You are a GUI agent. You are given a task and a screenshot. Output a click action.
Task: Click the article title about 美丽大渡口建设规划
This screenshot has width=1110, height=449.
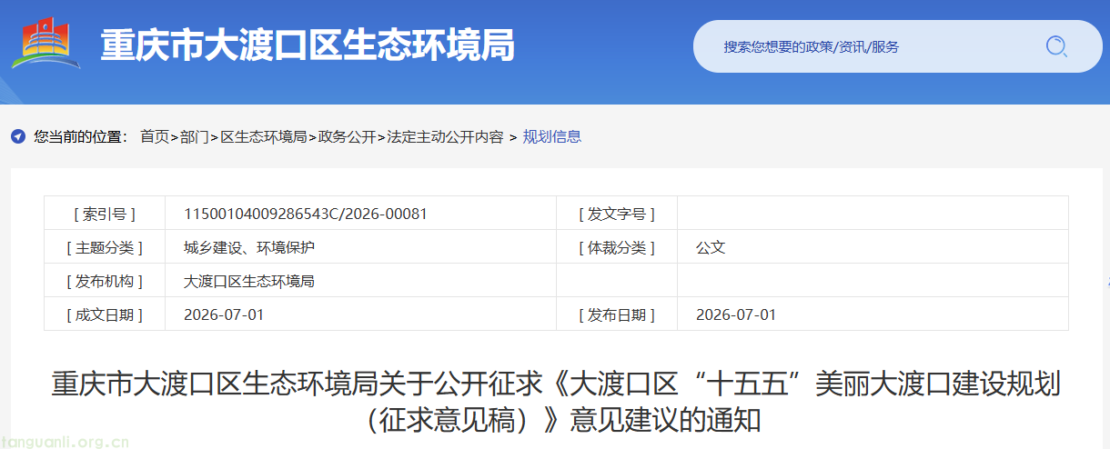(556, 401)
